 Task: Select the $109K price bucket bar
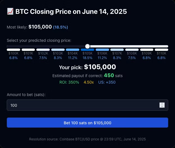(x=147, y=50)
